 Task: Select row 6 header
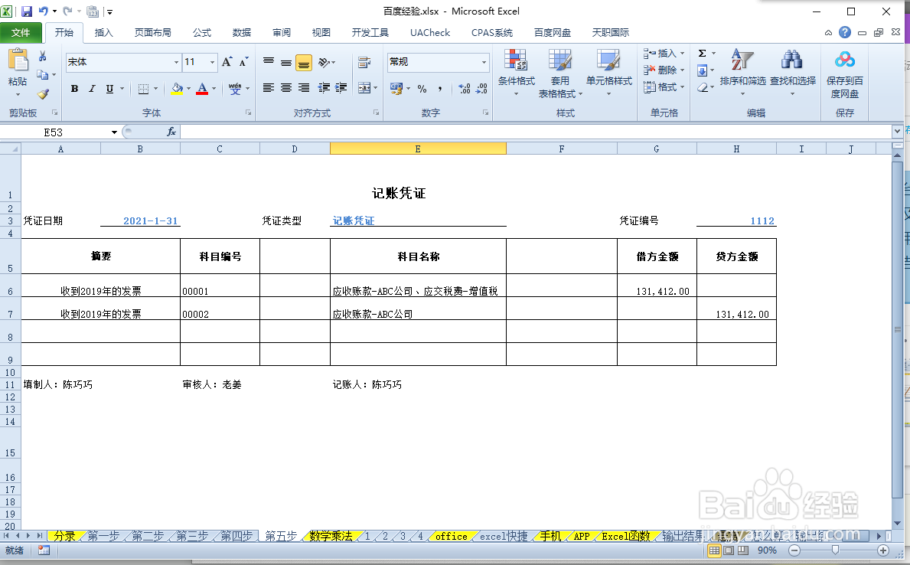point(11,285)
